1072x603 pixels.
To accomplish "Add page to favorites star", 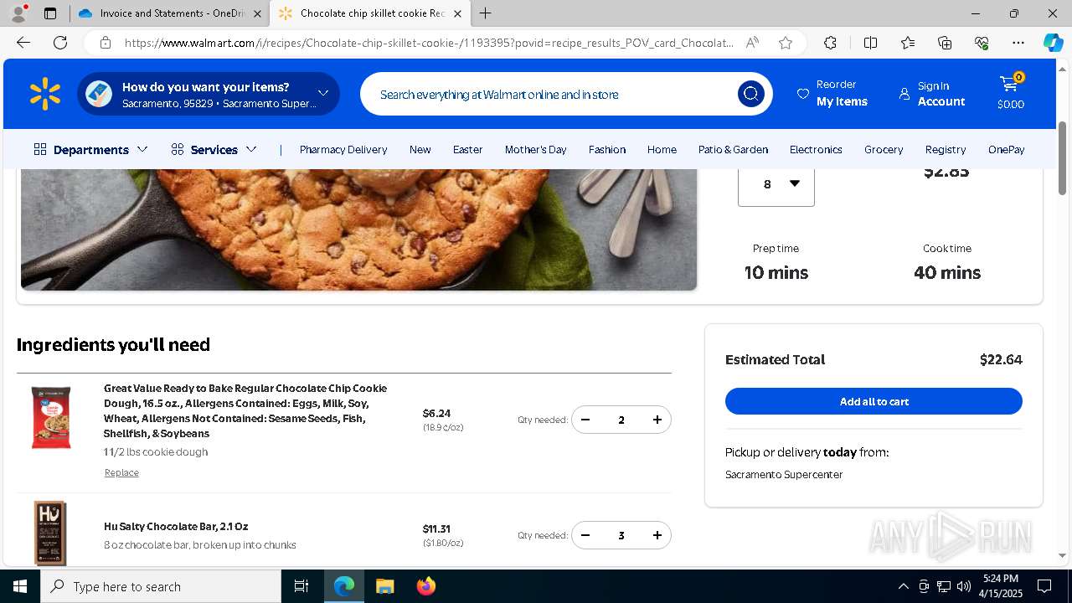I will click(786, 43).
